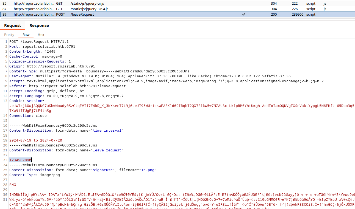
Task: Switch to the Response tab
Action: [39, 26]
